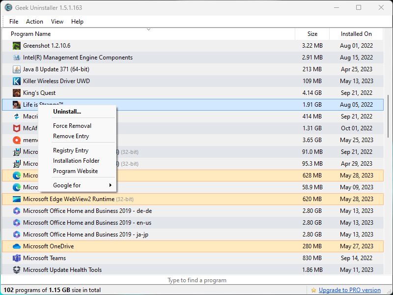Open the Action menu
The image size is (393, 295).
tap(34, 22)
